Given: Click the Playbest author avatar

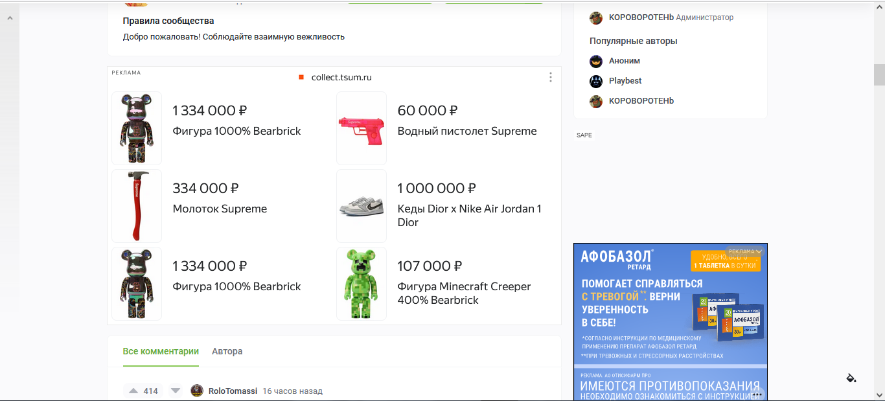Looking at the screenshot, I should [x=596, y=81].
